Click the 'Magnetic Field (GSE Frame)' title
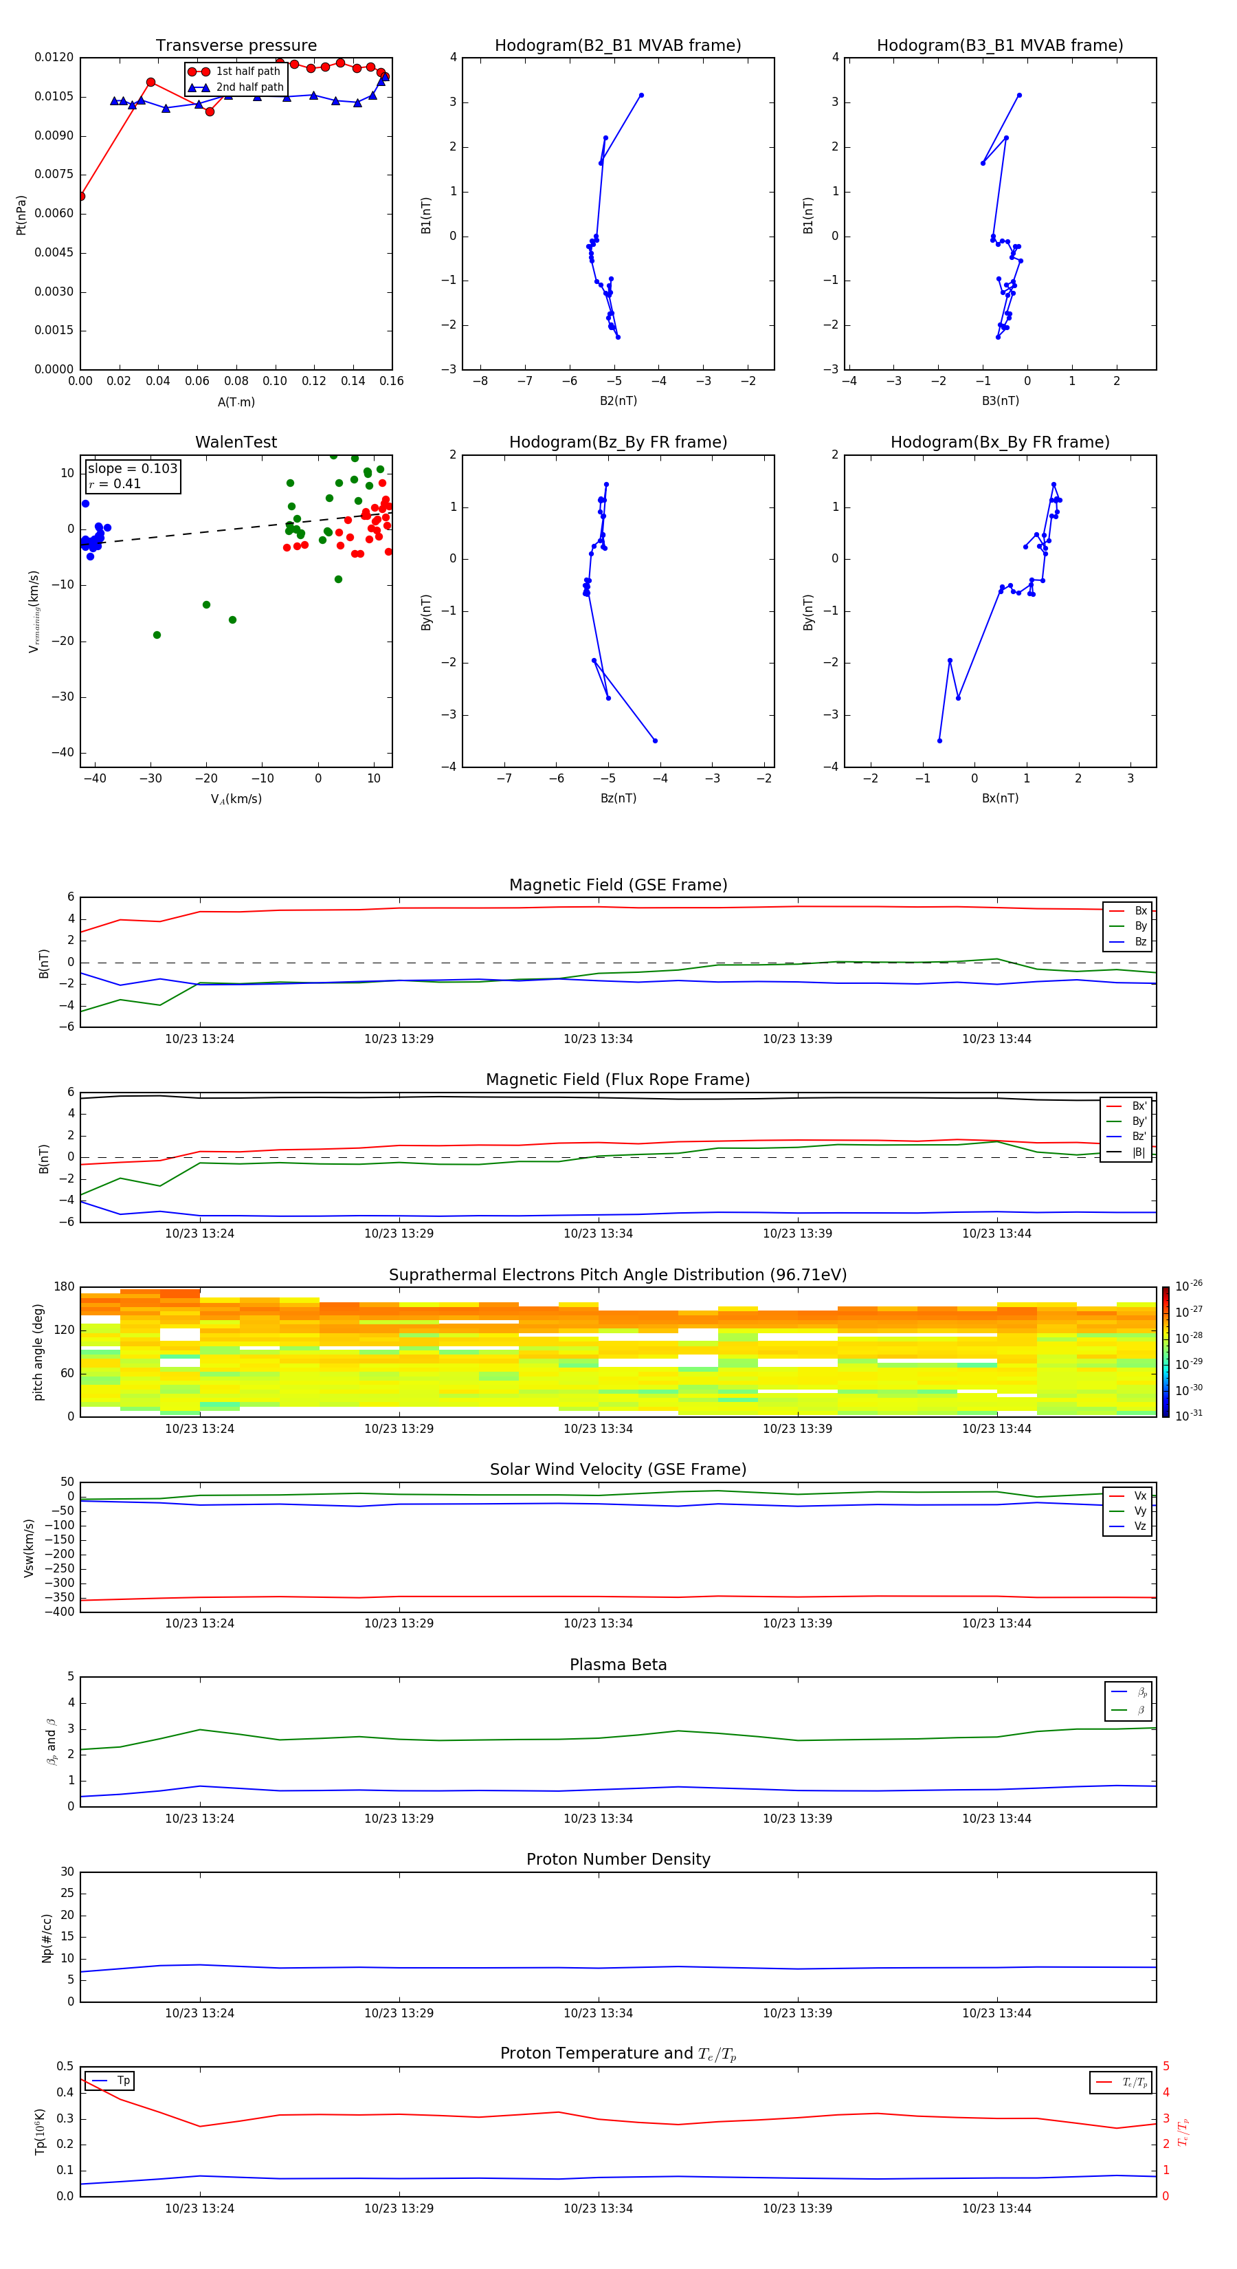This screenshot has height=2269, width=1237. click(x=618, y=885)
